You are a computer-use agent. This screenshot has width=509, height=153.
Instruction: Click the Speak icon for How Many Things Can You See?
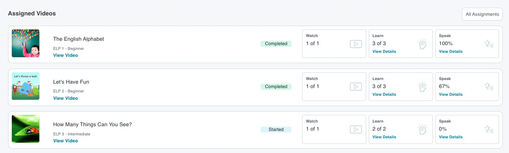(489, 130)
